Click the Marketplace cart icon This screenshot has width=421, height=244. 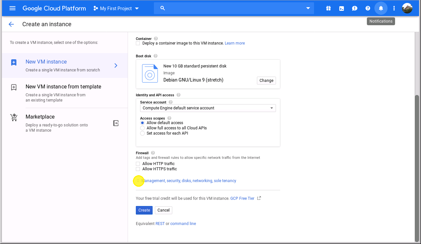pos(14,118)
